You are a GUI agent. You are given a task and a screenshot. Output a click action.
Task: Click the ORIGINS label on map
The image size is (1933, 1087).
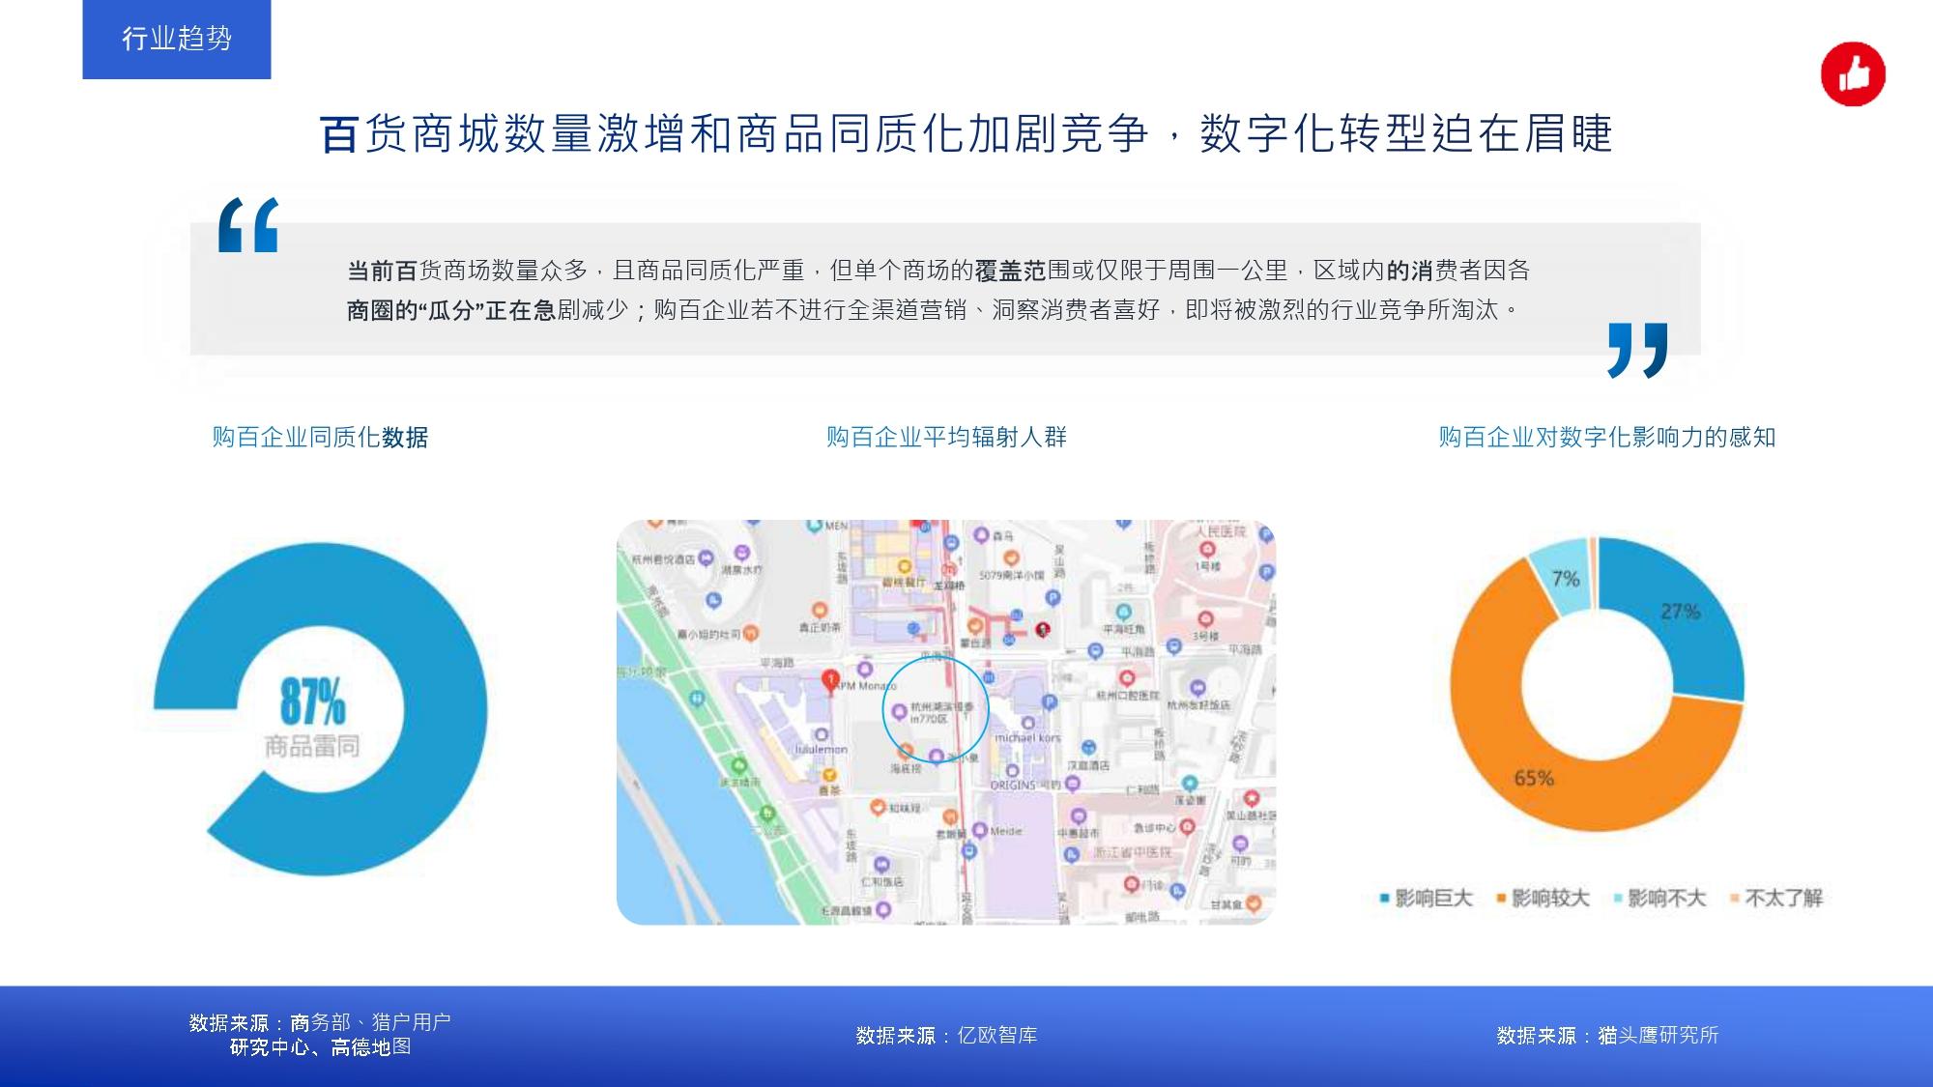(1013, 785)
